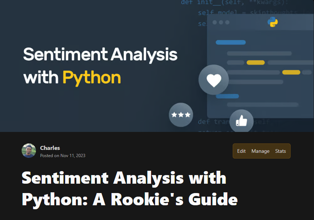Open the Sentiment Analysis with Python cover image
The width and height of the screenshot is (314, 220).
coord(157,66)
